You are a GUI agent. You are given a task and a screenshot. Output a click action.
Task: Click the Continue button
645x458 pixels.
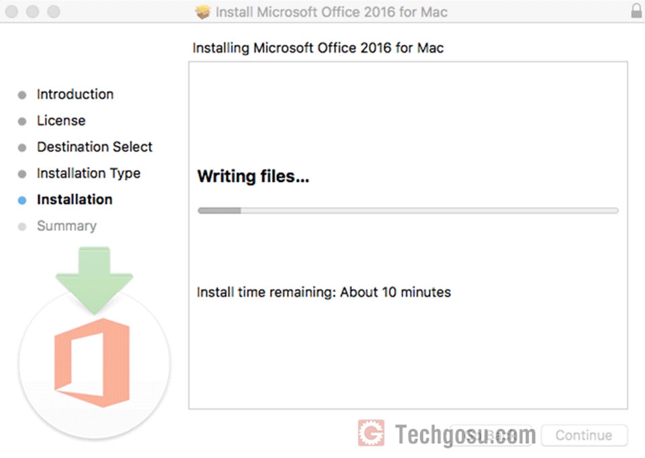pos(584,435)
